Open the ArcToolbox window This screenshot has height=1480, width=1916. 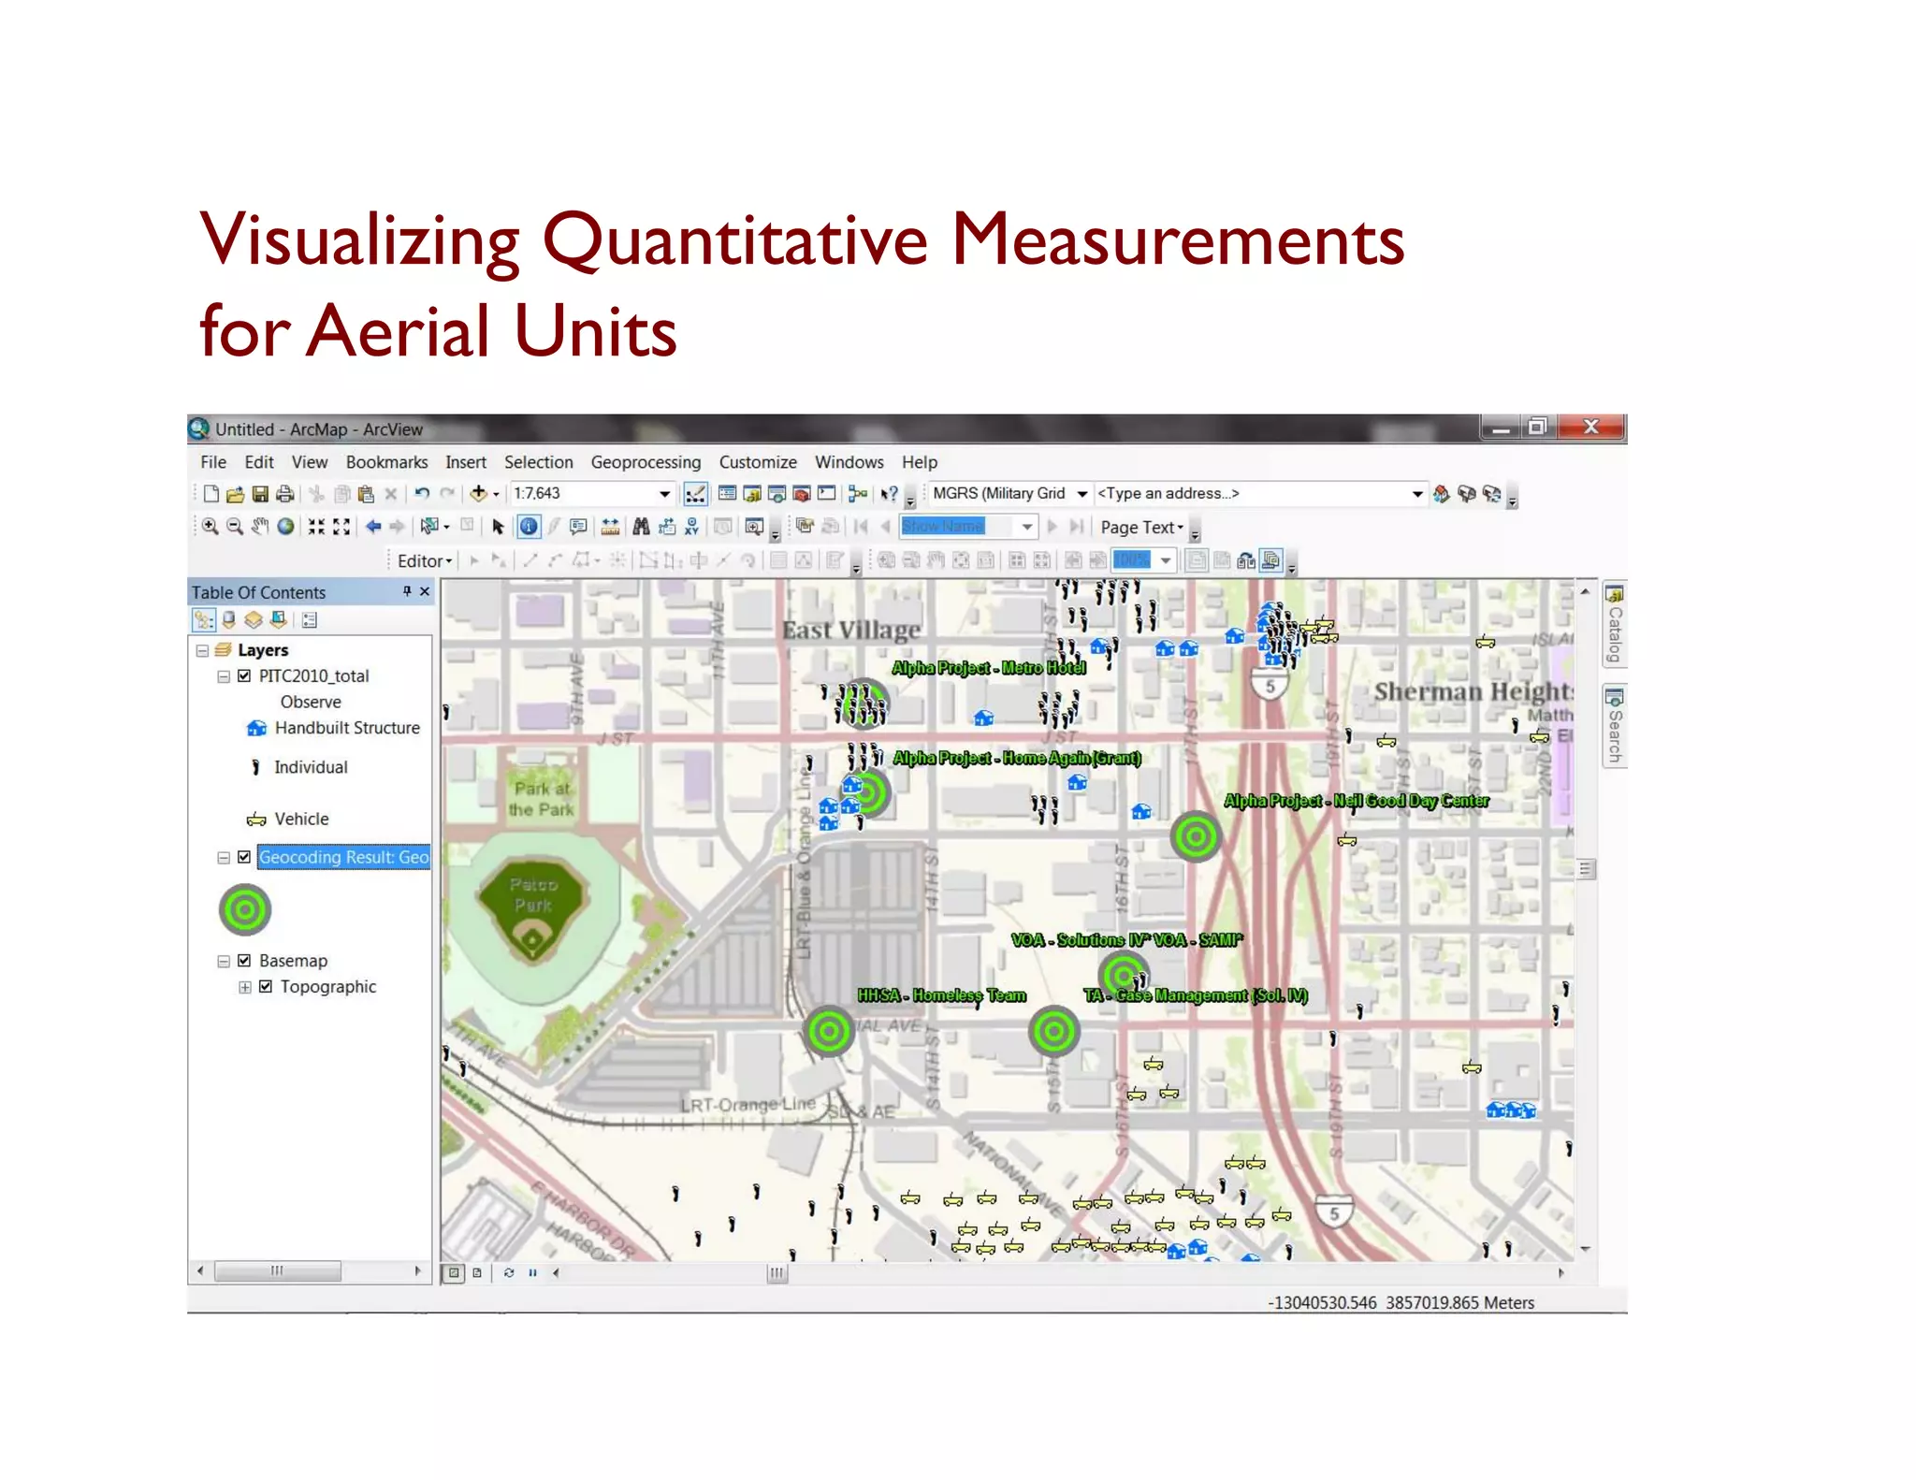[802, 494]
